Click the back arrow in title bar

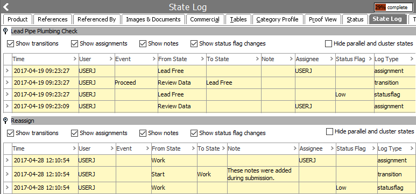point(6,7)
